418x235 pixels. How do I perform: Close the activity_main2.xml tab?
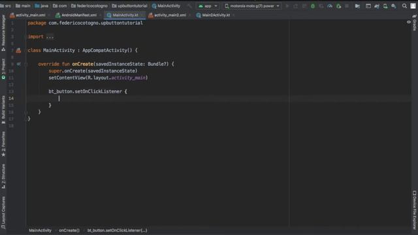[189, 15]
